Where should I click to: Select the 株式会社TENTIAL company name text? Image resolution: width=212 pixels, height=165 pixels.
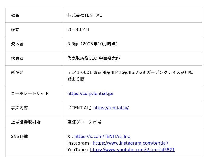click(85, 15)
